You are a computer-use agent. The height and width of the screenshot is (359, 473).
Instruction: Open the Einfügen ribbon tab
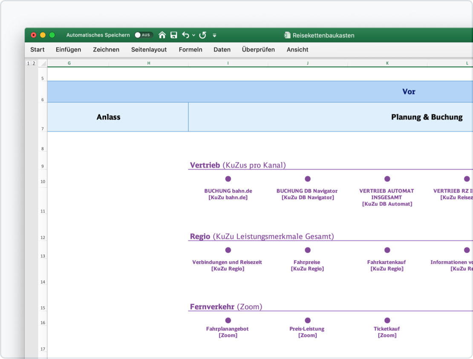(x=68, y=49)
